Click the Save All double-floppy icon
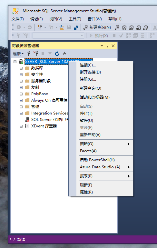This screenshot has height=248, width=157. point(76,27)
